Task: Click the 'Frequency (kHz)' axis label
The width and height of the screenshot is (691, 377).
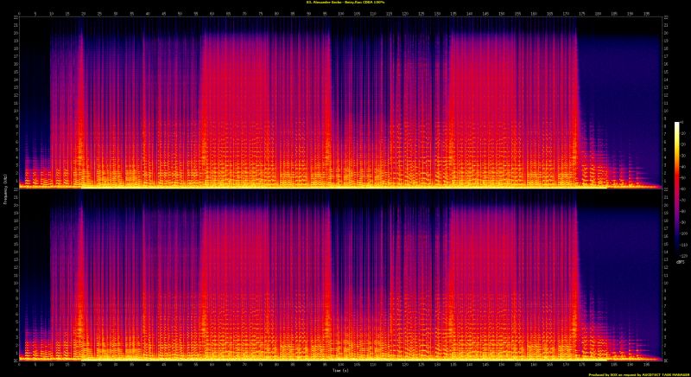Action: pos(4,188)
